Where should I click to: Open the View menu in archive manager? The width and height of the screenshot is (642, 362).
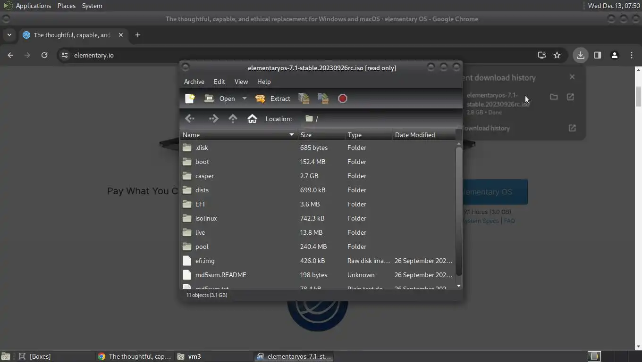point(241,82)
